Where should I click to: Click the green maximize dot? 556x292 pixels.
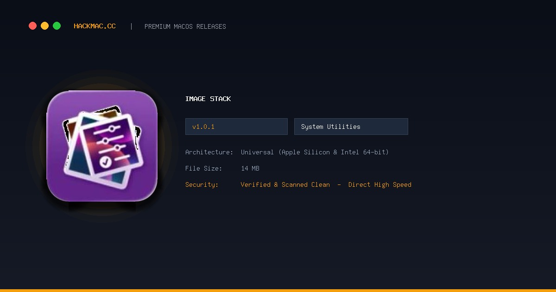[57, 26]
